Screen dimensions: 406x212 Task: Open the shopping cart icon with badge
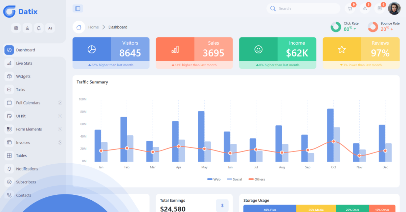click(x=350, y=9)
